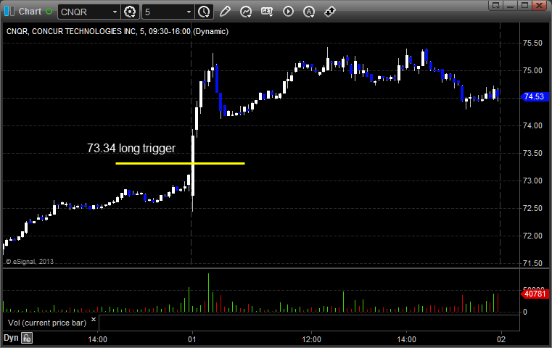
Task: Click the green symbol link indicator circle
Action: (49, 12)
